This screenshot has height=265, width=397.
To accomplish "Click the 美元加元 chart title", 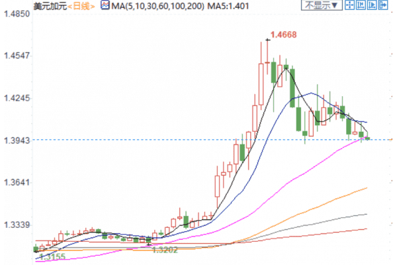I will (x=51, y=6).
